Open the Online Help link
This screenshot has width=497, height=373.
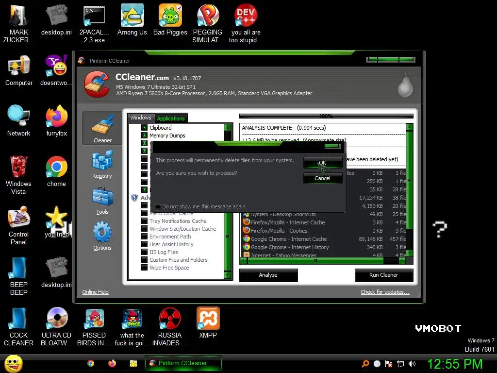(x=96, y=292)
